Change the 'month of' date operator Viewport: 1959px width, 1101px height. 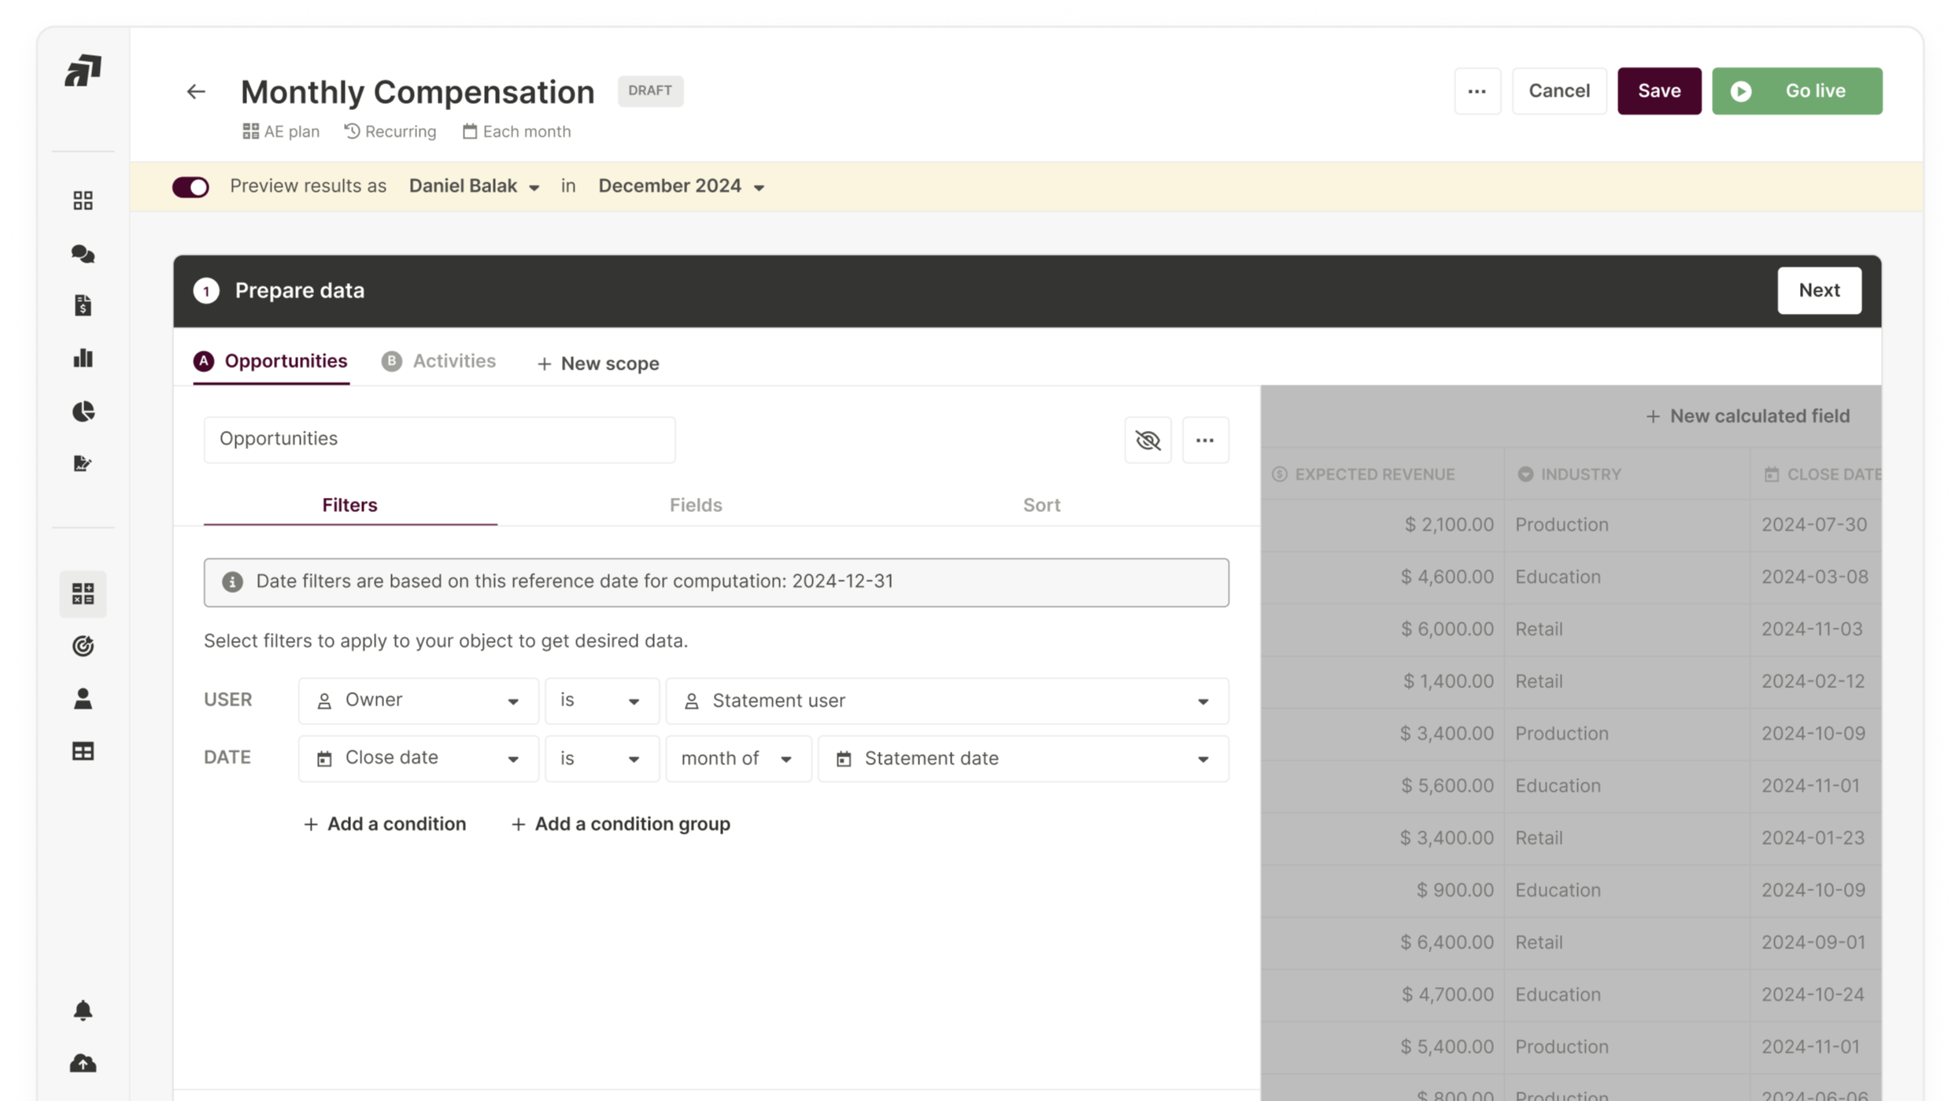coord(737,758)
